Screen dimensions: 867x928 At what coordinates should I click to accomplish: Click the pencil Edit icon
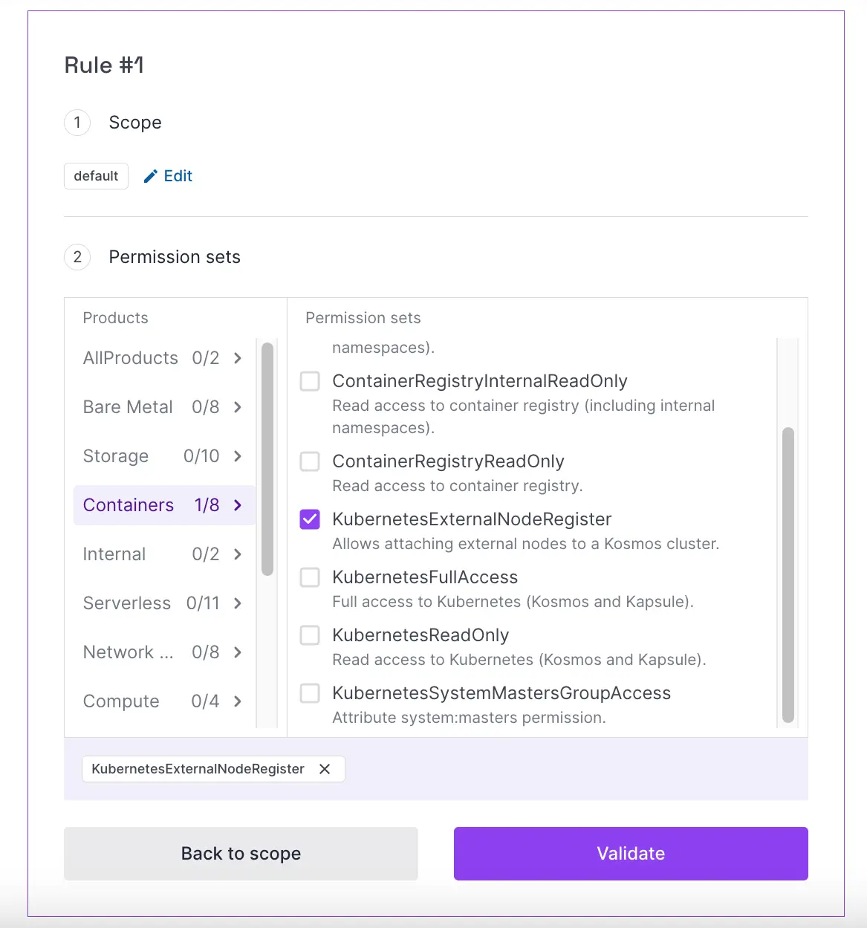coord(151,176)
